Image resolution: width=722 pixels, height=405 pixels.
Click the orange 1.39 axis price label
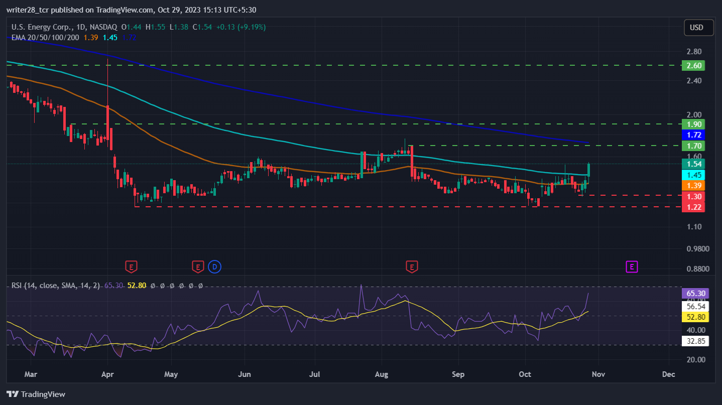[x=693, y=186]
